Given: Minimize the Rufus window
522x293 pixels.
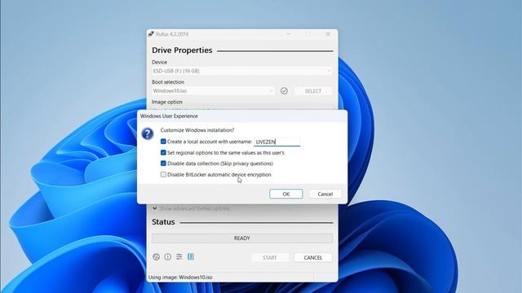Looking at the screenshot, I should click(x=289, y=34).
